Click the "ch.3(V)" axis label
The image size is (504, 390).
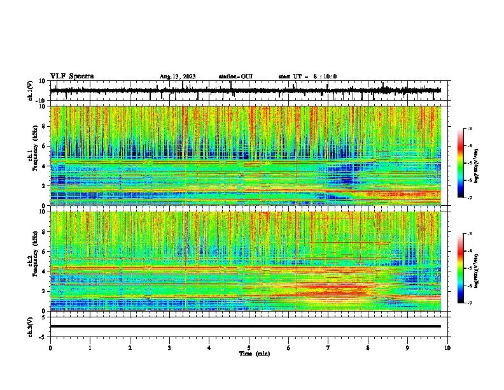point(30,327)
